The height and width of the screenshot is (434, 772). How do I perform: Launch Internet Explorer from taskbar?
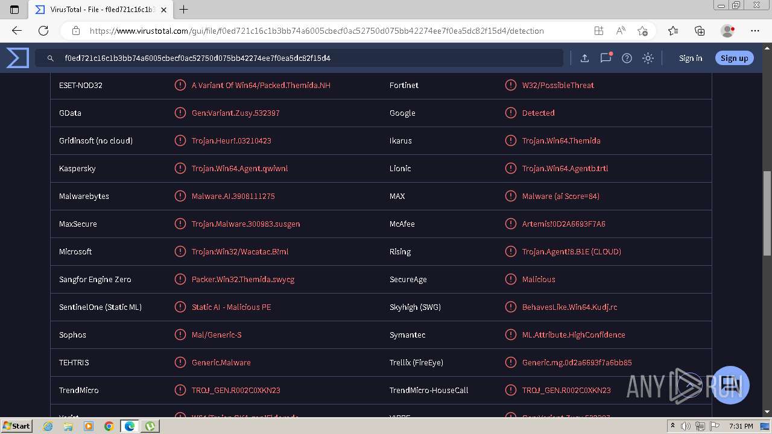tap(49, 426)
